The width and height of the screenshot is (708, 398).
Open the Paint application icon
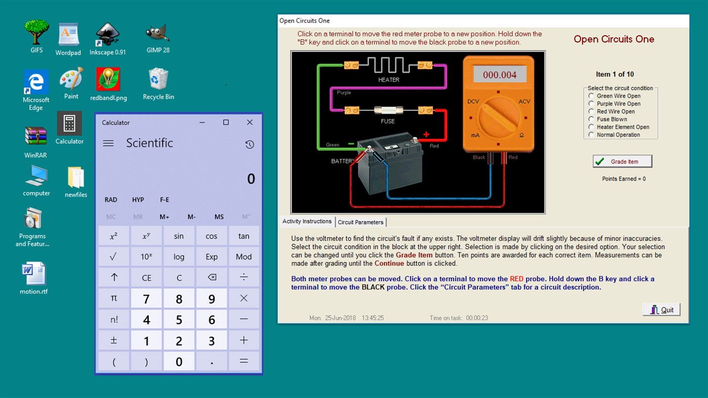point(71,78)
